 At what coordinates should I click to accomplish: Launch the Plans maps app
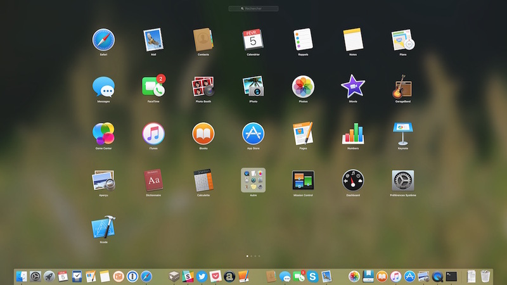[403, 40]
